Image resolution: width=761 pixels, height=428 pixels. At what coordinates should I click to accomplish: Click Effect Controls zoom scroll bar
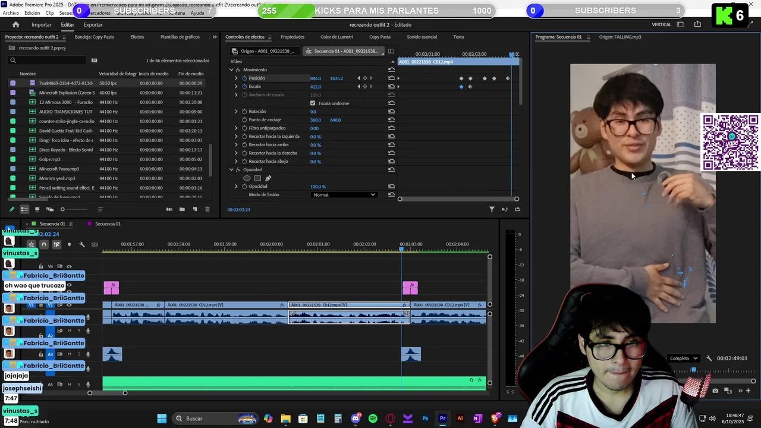458,199
